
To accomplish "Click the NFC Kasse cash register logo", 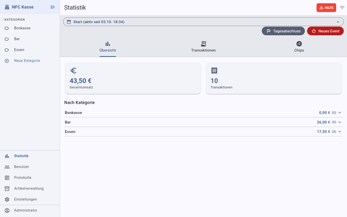I will click(7, 7).
